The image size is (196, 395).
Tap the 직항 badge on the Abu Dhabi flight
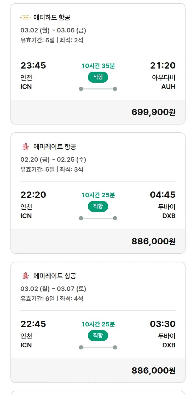tap(98, 77)
